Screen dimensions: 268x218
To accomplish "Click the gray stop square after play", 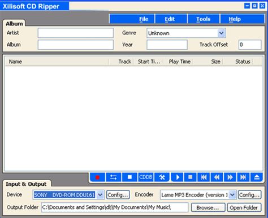I will [191, 177].
